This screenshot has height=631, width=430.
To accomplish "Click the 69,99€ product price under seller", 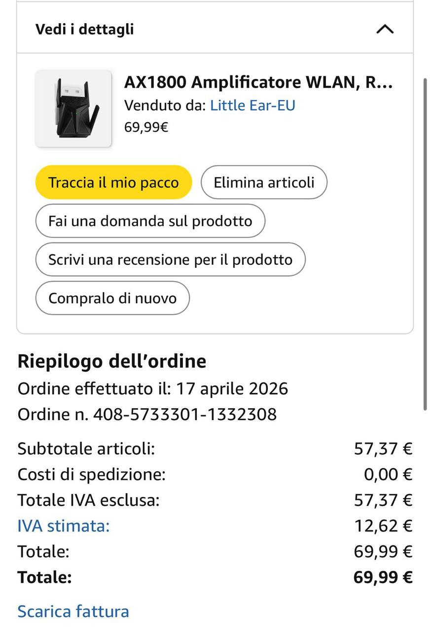I will [146, 127].
